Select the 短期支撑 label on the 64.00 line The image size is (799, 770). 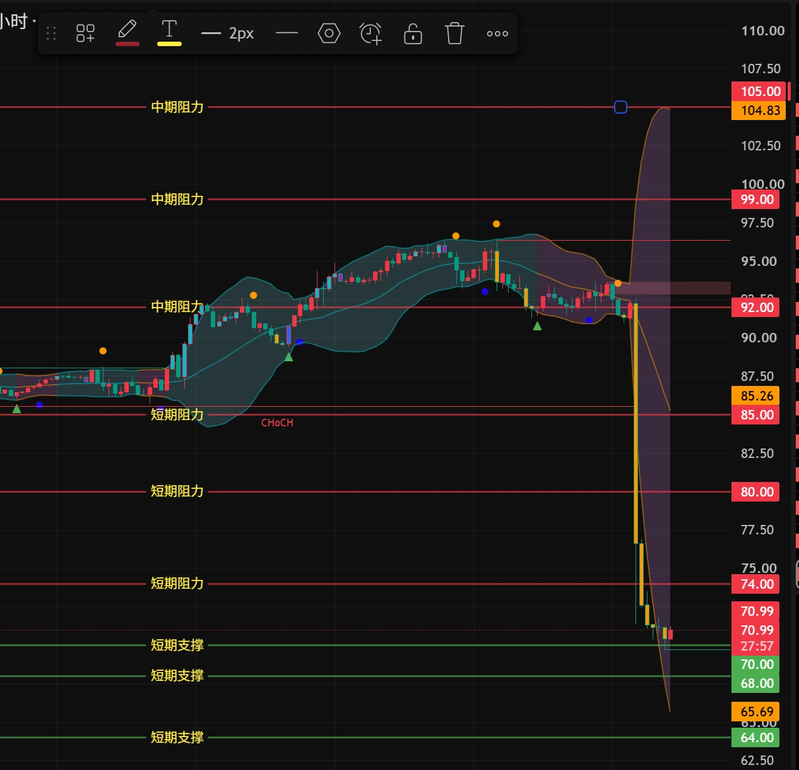tap(177, 738)
